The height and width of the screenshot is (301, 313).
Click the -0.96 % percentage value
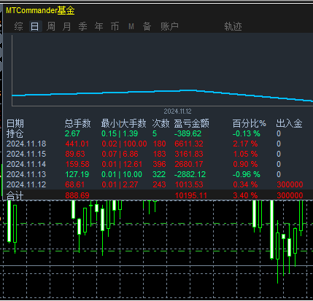point(247,174)
